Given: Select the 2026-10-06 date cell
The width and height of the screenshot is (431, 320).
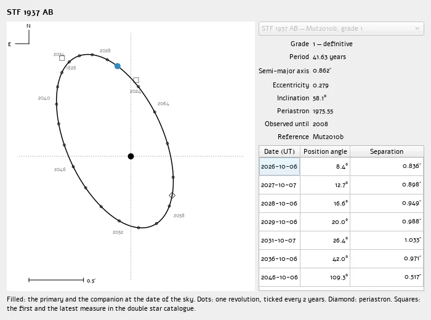Looking at the screenshot, I should tap(280, 166).
